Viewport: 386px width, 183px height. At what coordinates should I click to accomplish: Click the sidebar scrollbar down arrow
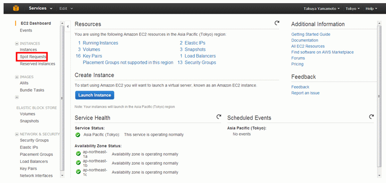point(62,175)
